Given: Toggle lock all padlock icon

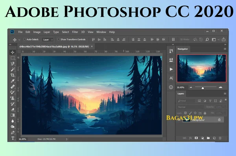Looking at the screenshot, I should click(205, 113).
